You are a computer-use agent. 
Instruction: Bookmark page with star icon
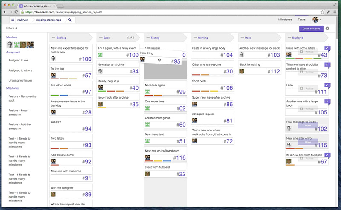(322, 12)
